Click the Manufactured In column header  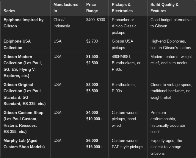(66, 8)
